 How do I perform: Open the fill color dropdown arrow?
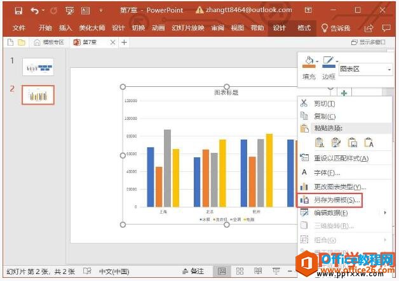[317, 62]
